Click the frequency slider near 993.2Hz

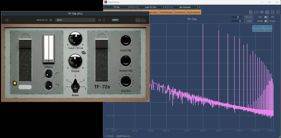237,17
